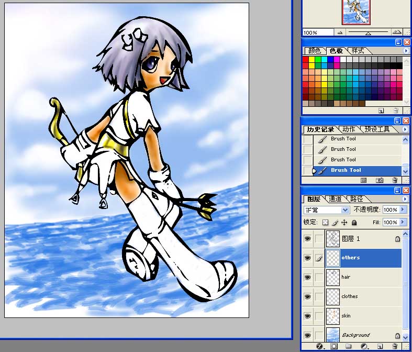Select the highlighted Brush Tool history state
Image resolution: width=412 pixels, height=352 pixels.
coord(358,170)
